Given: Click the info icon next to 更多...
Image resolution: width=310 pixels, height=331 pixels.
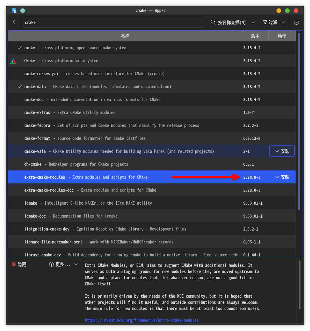Looking at the screenshot, I should pyautogui.click(x=51, y=264).
